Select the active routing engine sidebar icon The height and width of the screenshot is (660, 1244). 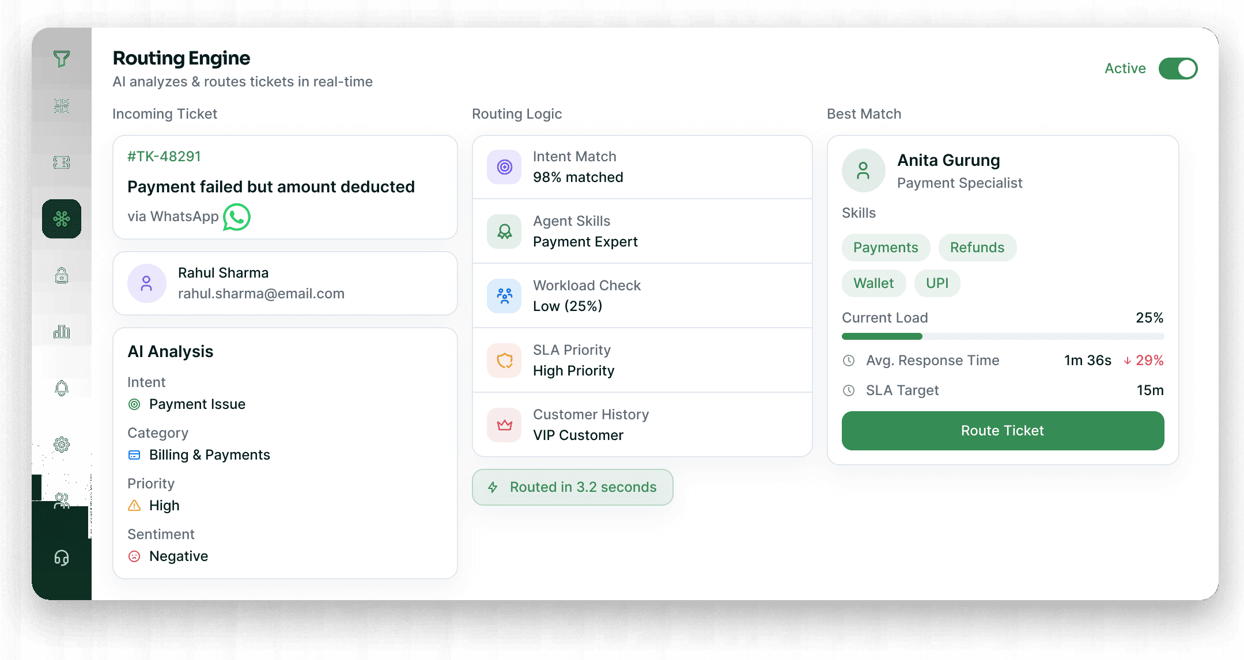(x=62, y=219)
